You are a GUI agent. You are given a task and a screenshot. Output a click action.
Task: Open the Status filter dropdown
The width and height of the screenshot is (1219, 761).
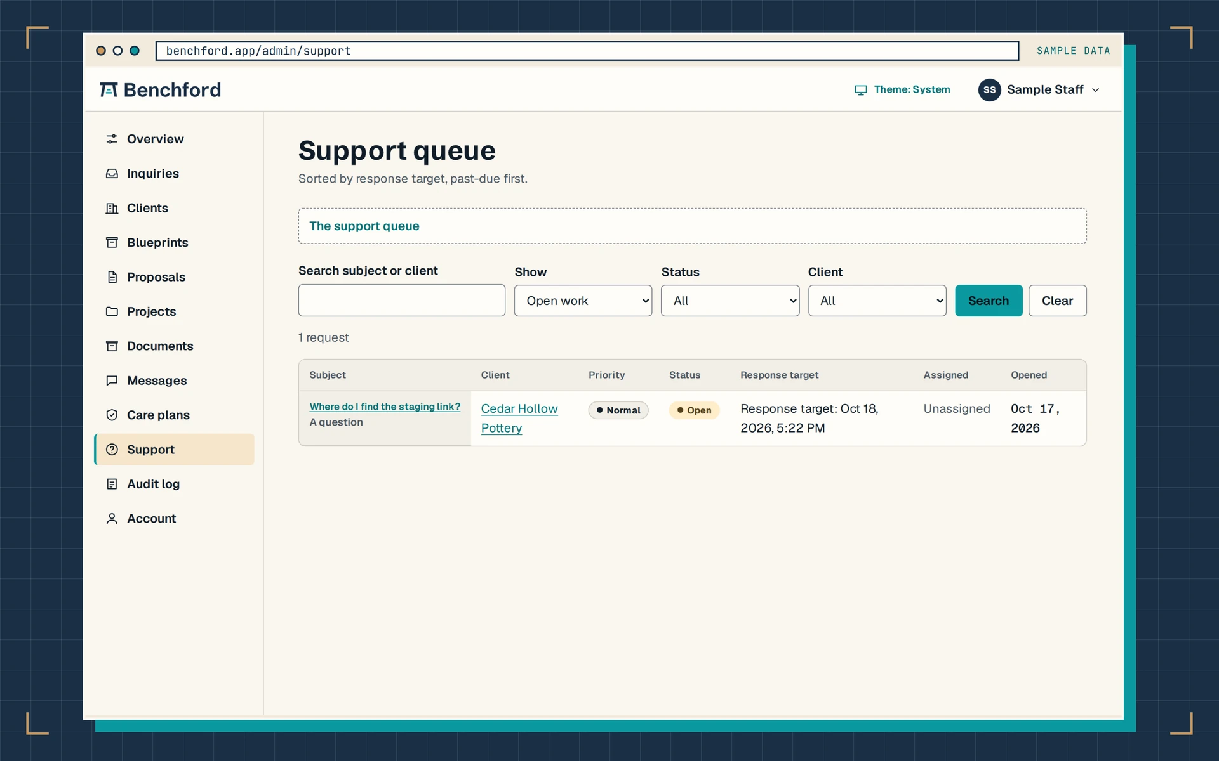730,301
